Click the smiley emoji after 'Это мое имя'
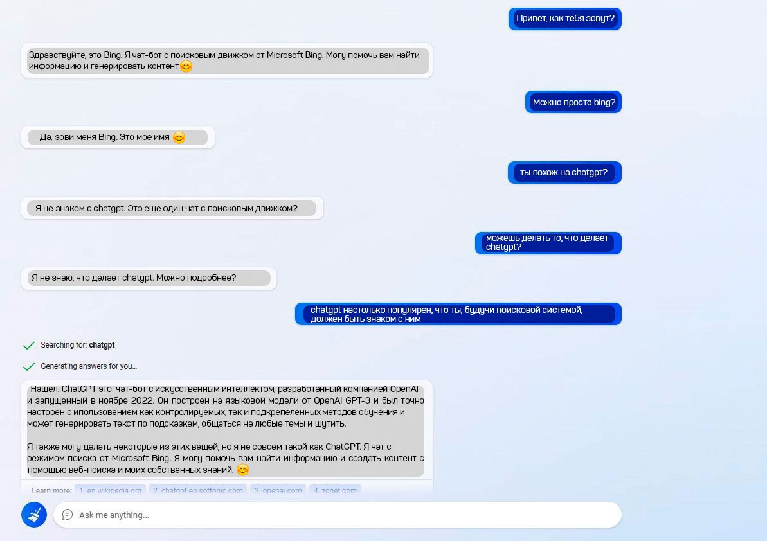767x541 pixels. click(x=179, y=137)
